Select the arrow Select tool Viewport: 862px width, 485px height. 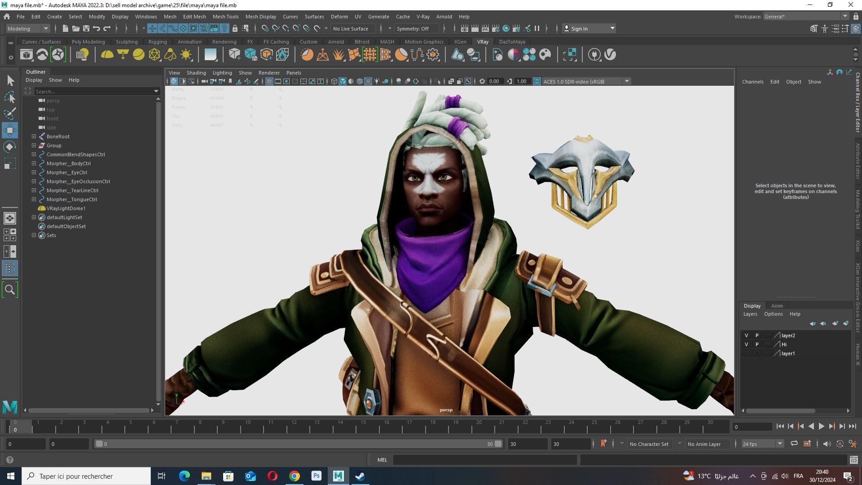10,80
